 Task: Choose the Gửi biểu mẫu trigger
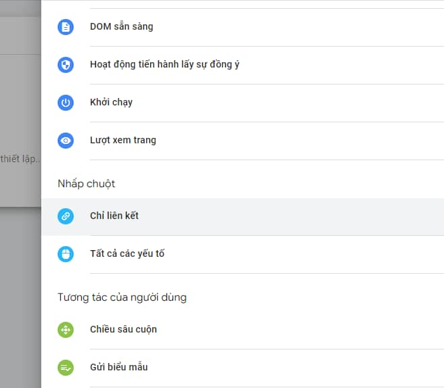(x=243, y=368)
